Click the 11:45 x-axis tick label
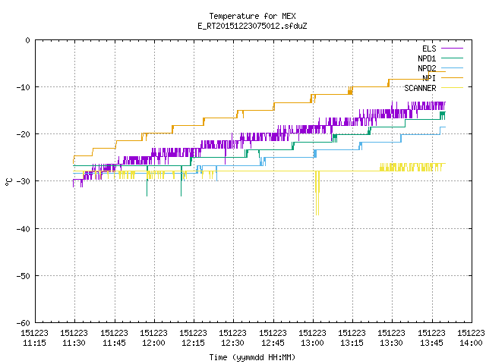 (114, 343)
